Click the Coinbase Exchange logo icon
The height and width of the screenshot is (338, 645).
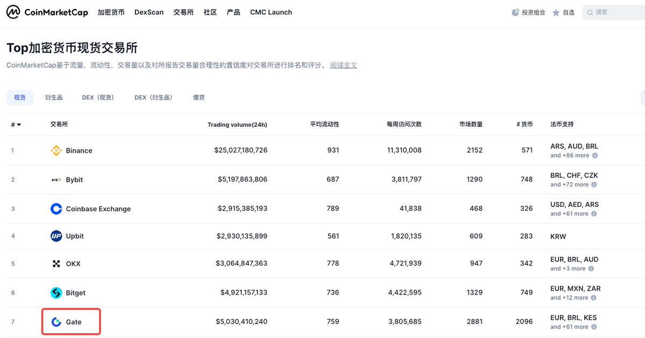coord(56,208)
